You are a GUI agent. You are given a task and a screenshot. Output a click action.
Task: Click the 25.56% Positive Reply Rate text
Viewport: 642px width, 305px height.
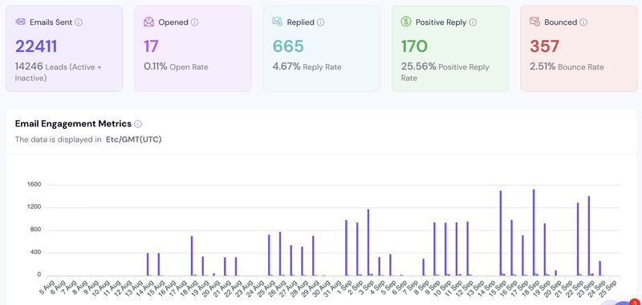[445, 72]
